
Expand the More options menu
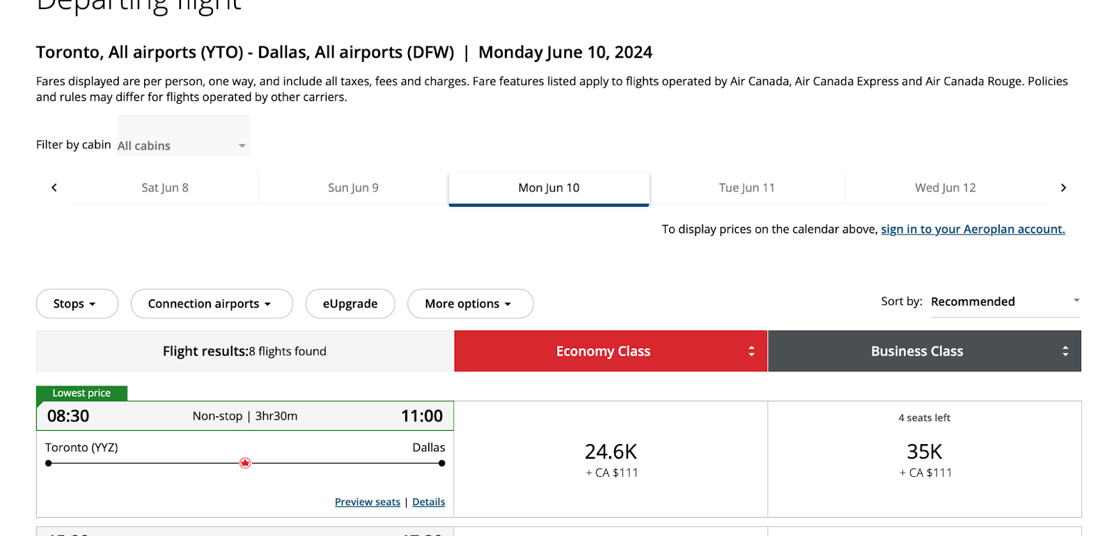coord(471,304)
